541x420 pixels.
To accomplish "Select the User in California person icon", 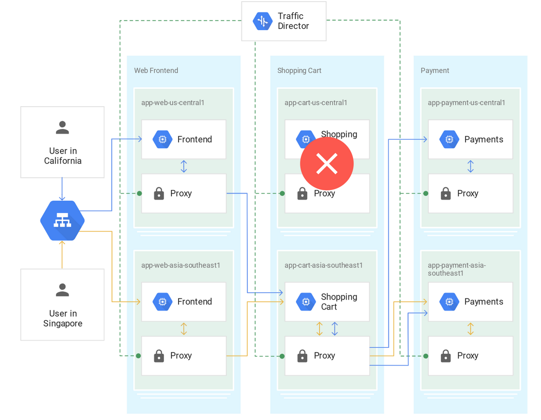I will [x=62, y=127].
